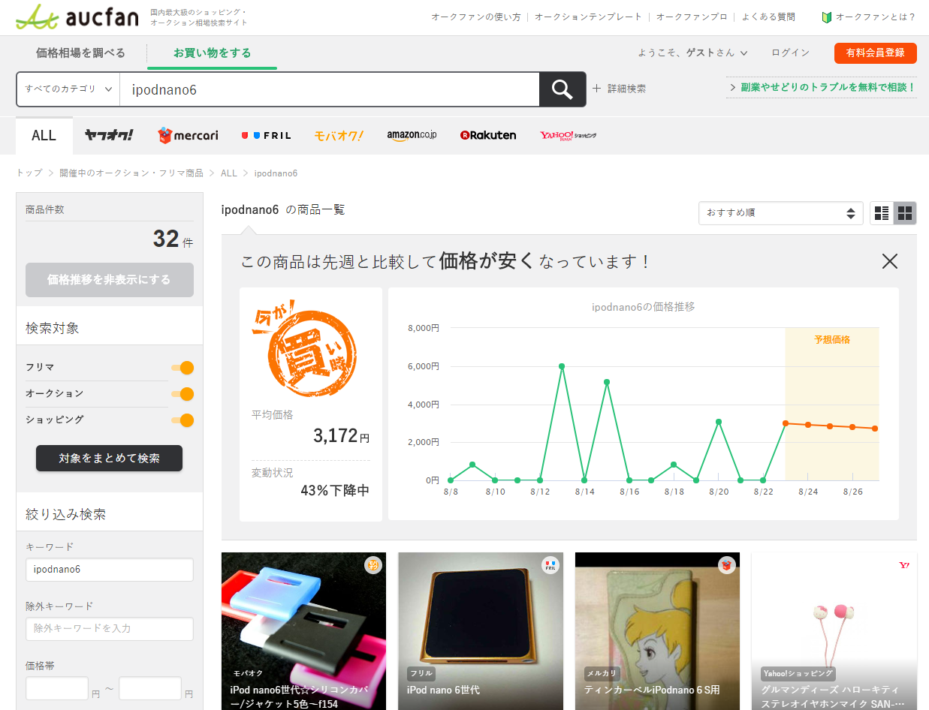Select the Rakuten marketplace icon
Viewport: 929px width, 710px height.
click(487, 135)
